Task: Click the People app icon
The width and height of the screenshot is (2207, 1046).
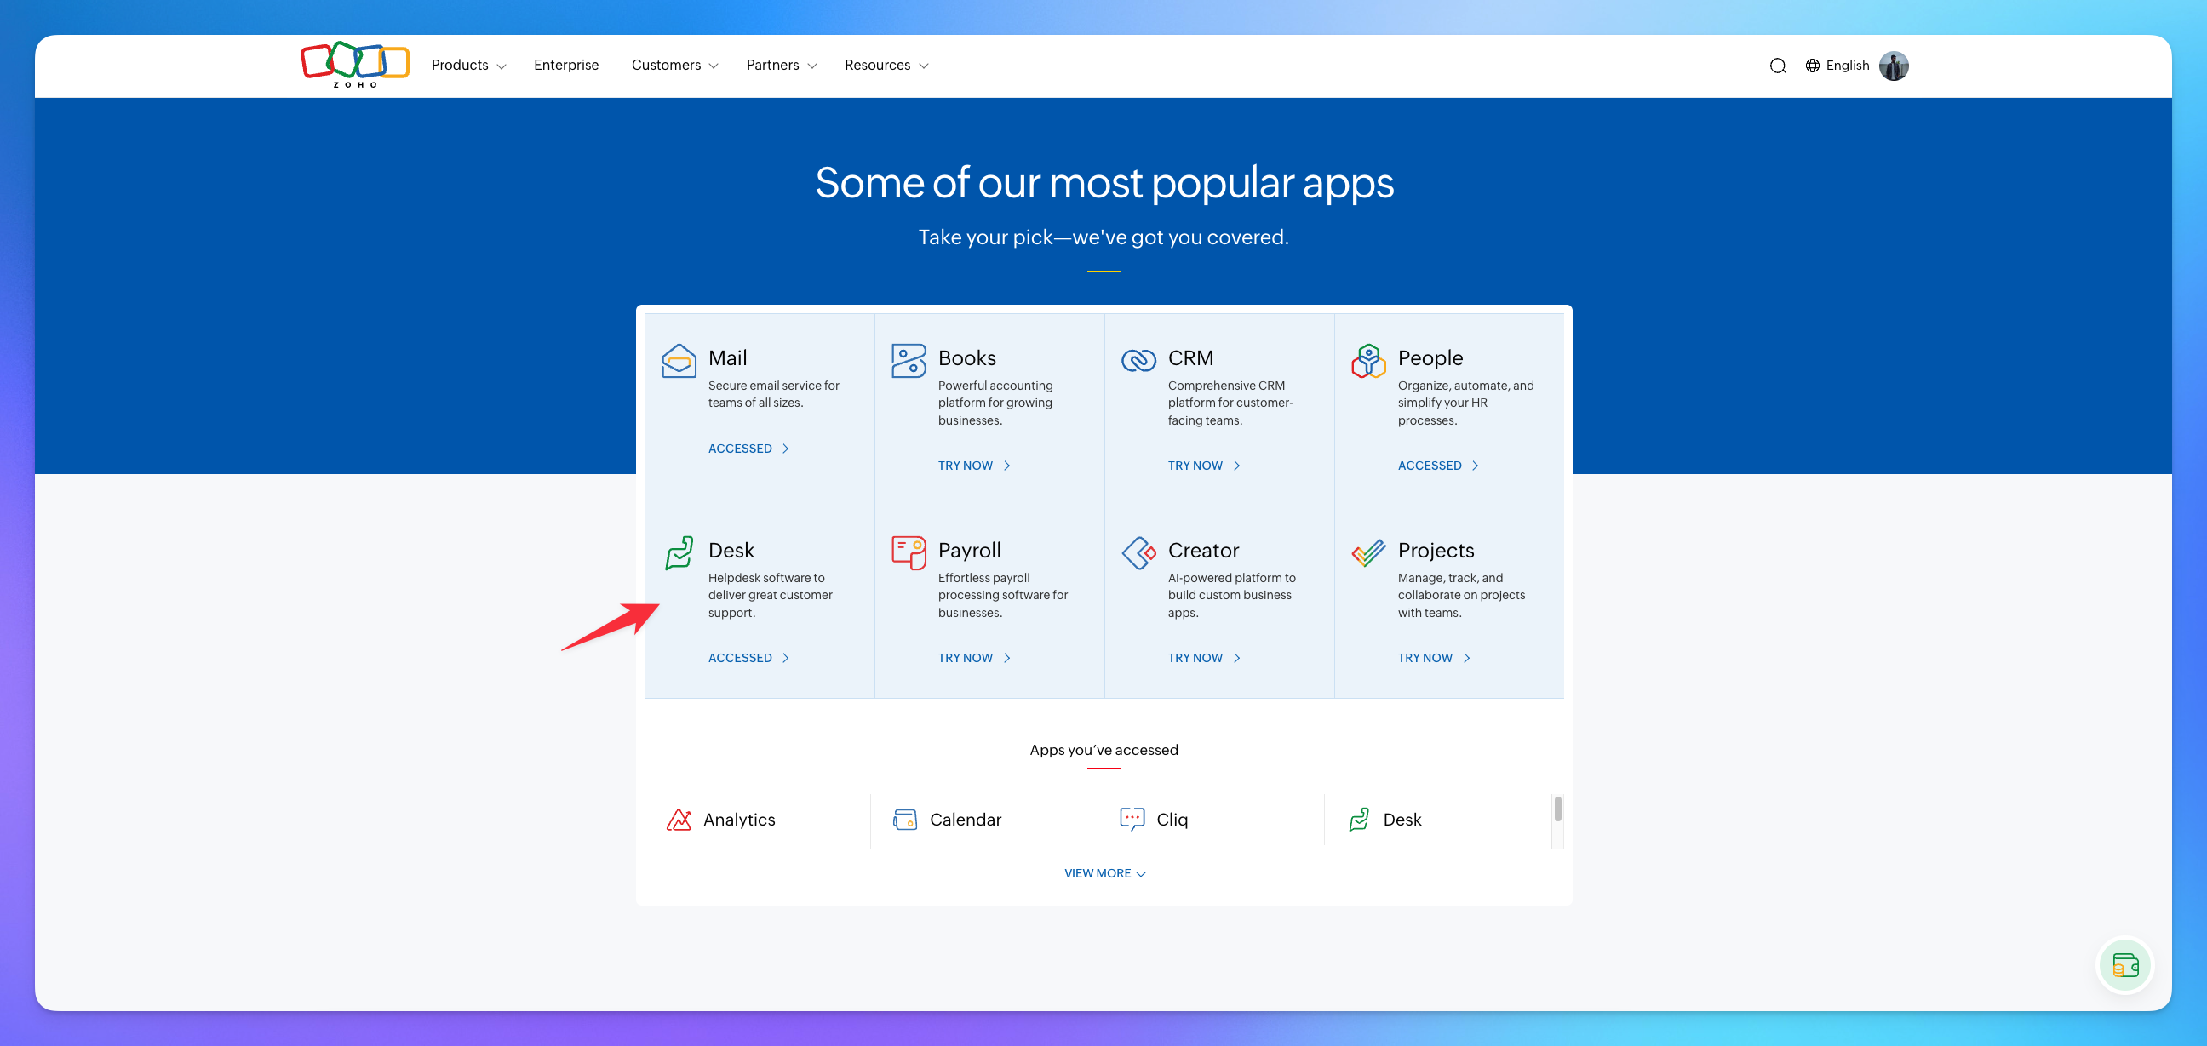Action: pyautogui.click(x=1367, y=361)
